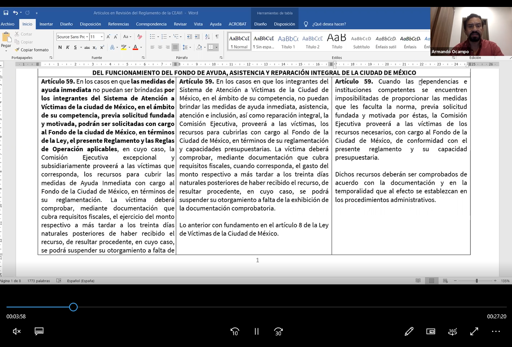Expand the bullet list dropdown

pyautogui.click(x=159, y=37)
